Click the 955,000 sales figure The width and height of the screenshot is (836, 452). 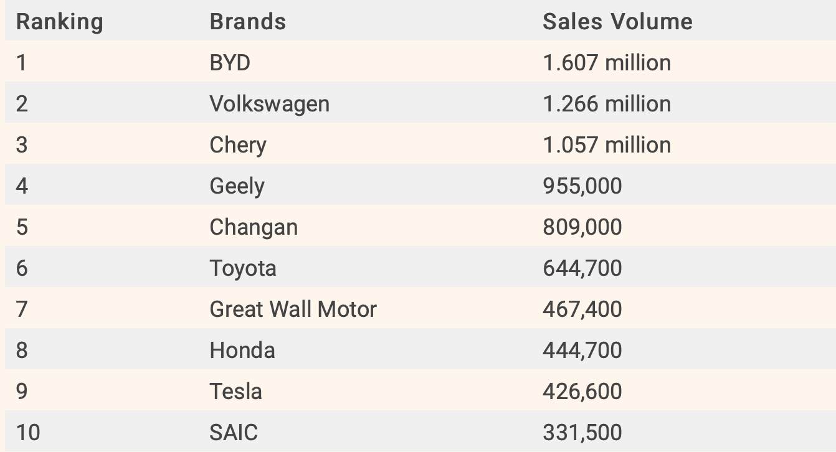pos(582,186)
